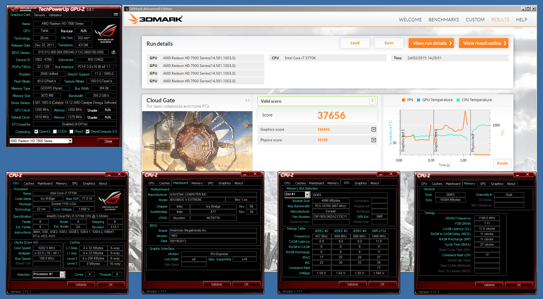Click the Valid score help question icon
This screenshot has width=543, height=299.
point(372,101)
